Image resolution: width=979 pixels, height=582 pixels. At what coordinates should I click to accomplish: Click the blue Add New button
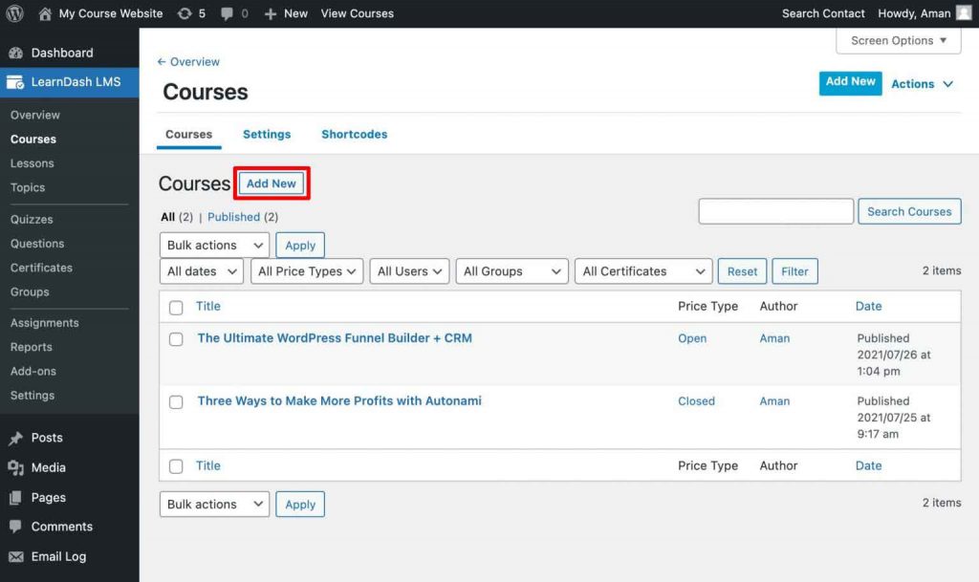click(850, 83)
